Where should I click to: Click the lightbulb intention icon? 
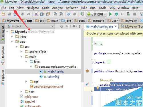pos(98,88)
